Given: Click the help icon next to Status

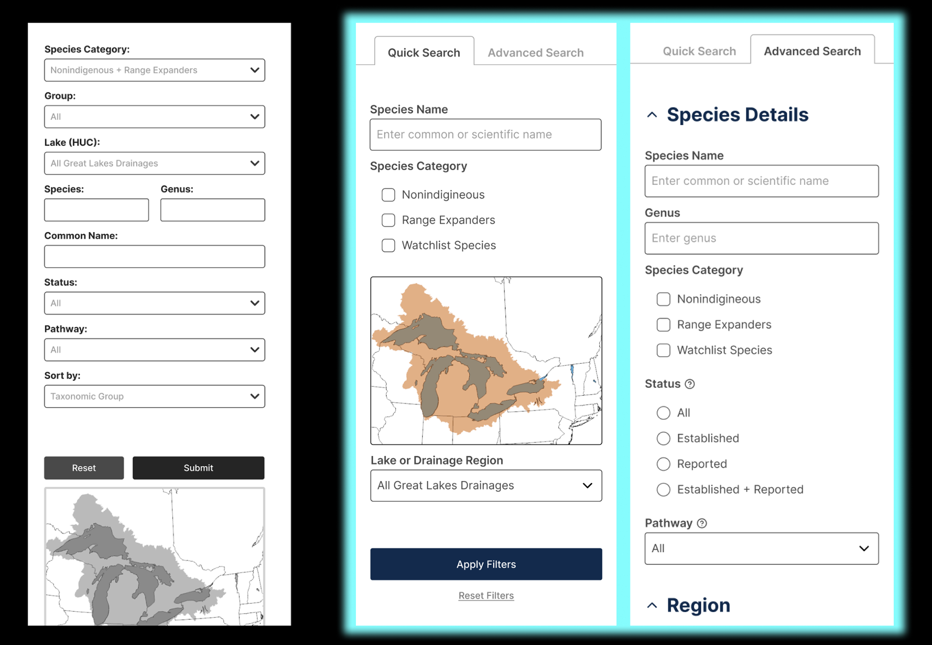Looking at the screenshot, I should click(x=690, y=384).
